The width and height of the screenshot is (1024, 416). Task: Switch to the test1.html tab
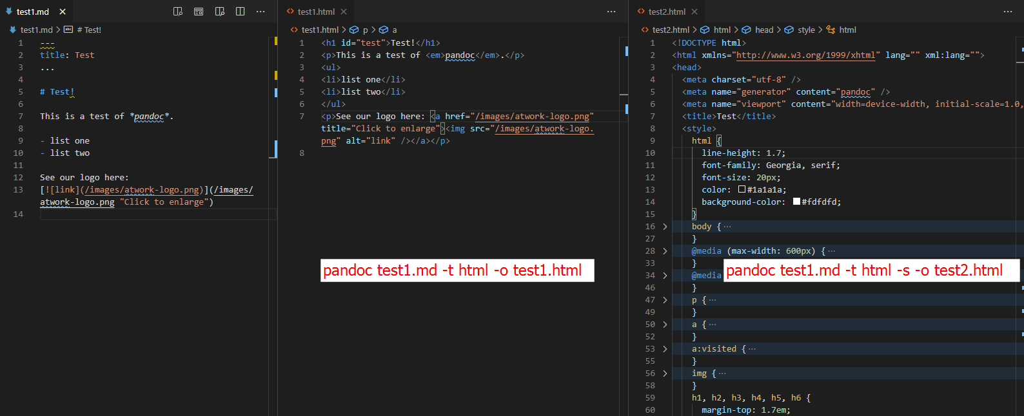pos(315,12)
